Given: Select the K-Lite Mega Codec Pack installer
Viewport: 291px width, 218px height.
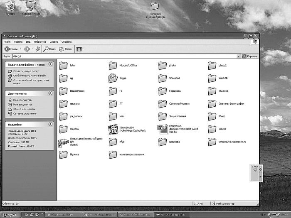Looking at the screenshot, I should pyautogui.click(x=113, y=129).
